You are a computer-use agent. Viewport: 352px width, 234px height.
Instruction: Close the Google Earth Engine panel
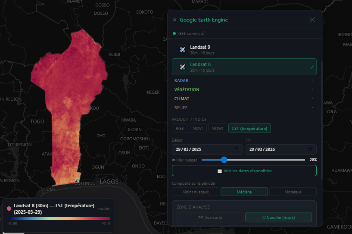coord(312,20)
